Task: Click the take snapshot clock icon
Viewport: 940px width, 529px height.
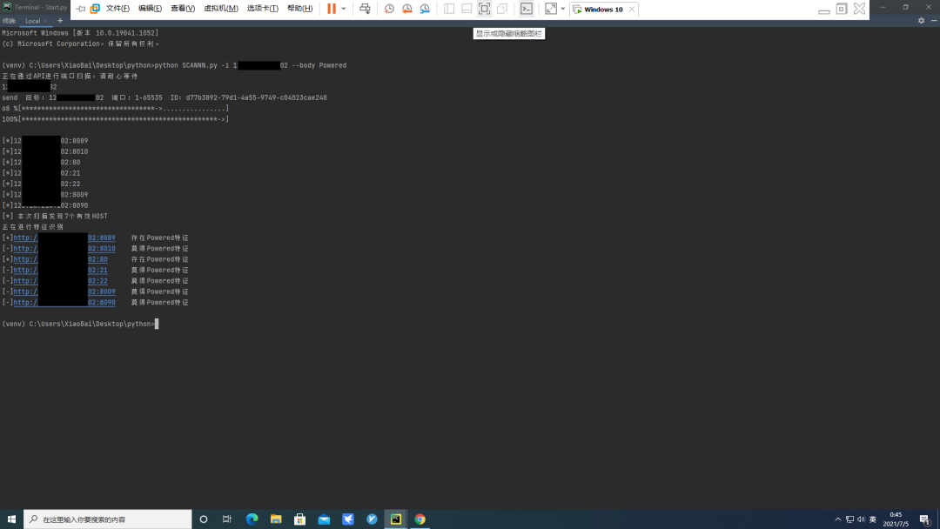Action: pos(389,9)
